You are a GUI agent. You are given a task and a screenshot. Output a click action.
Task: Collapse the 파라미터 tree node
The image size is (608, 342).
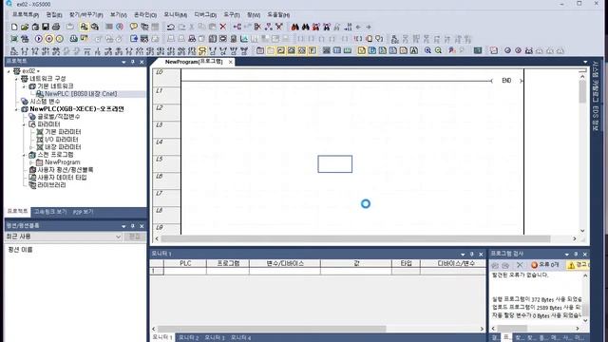pos(24,124)
